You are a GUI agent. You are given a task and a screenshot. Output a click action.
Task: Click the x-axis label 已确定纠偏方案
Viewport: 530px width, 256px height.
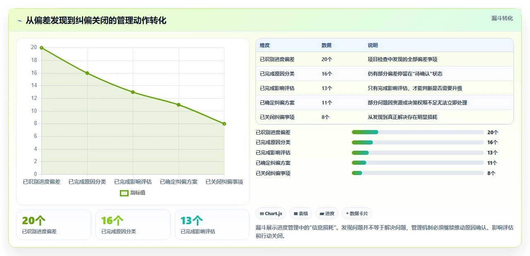pos(179,182)
